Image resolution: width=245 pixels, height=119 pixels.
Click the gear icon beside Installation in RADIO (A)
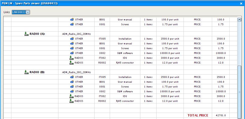[72, 39]
